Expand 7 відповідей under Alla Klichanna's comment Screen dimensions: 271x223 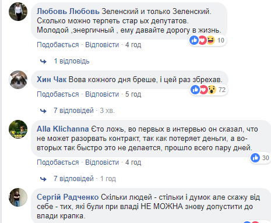point(73,179)
